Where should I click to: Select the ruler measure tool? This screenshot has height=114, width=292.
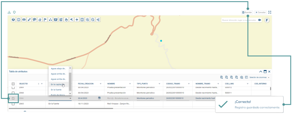tap(24, 20)
